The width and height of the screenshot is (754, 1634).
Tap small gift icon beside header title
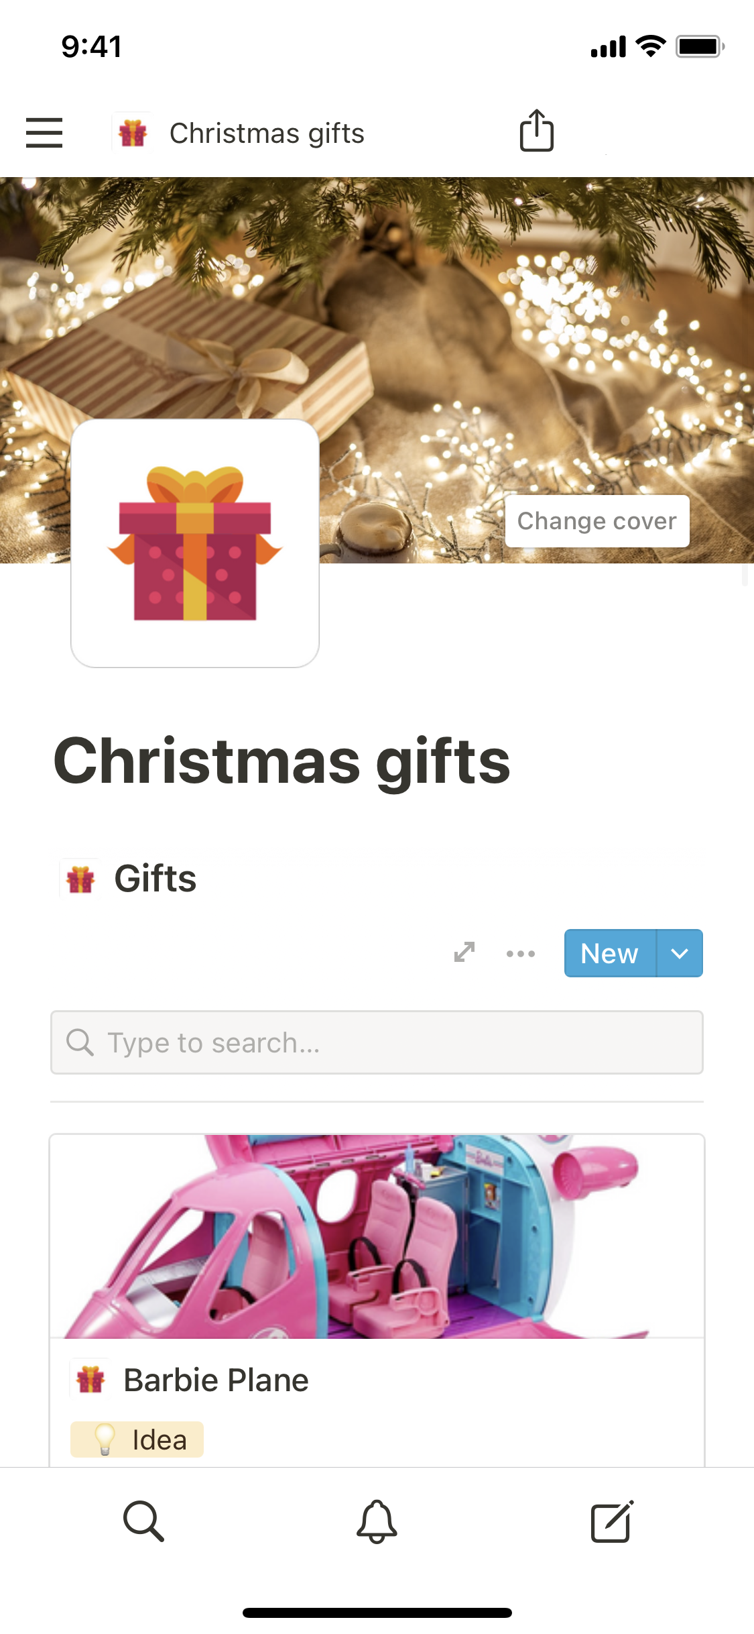(133, 133)
